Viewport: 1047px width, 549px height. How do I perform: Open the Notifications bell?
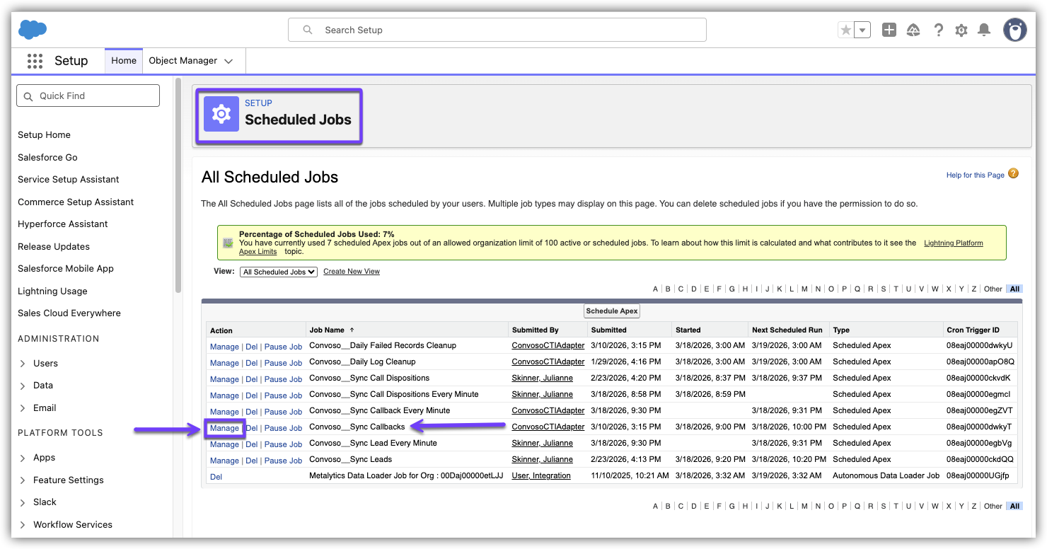point(984,30)
